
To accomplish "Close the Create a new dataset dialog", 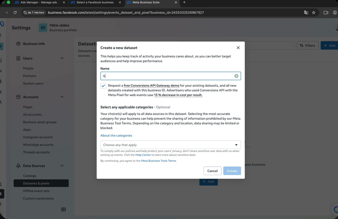I will coord(238,48).
